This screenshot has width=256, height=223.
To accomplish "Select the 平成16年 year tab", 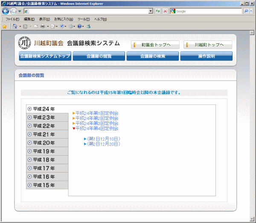I will 47,177.
